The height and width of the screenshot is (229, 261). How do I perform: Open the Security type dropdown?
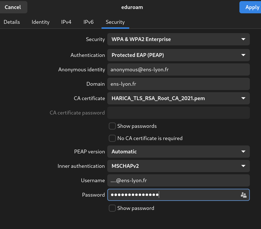point(178,39)
